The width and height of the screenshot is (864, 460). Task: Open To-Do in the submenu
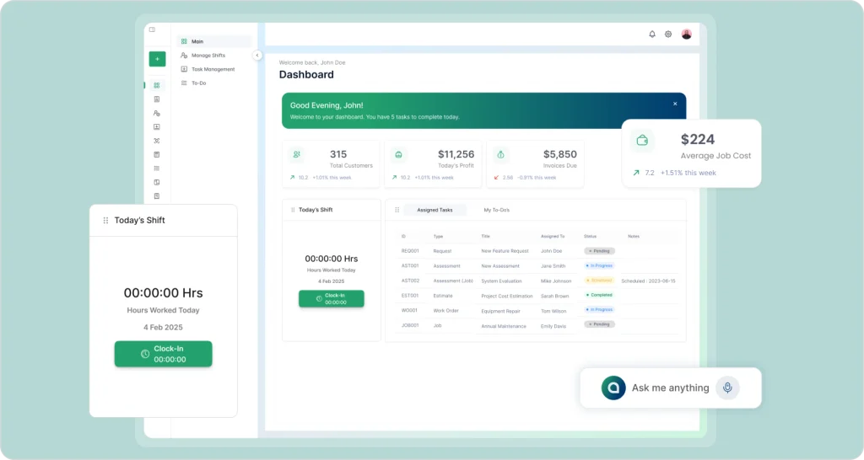pos(199,83)
